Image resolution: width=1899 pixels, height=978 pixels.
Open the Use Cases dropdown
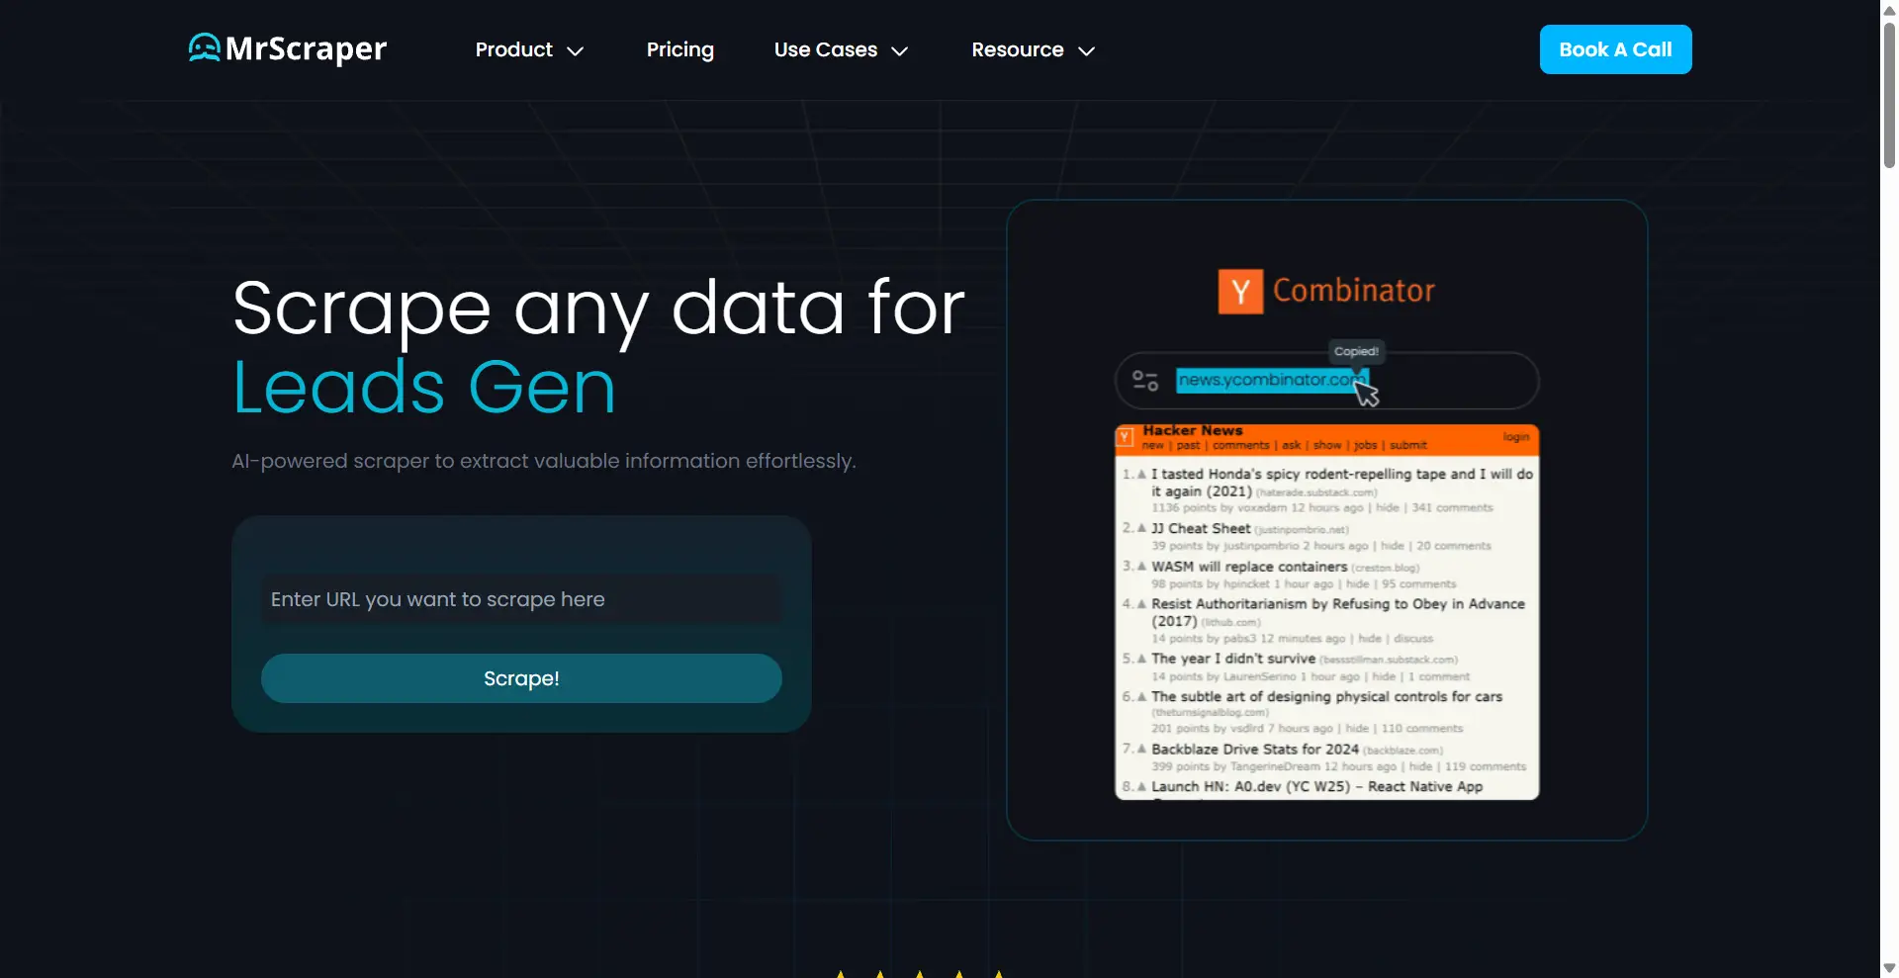[841, 49]
